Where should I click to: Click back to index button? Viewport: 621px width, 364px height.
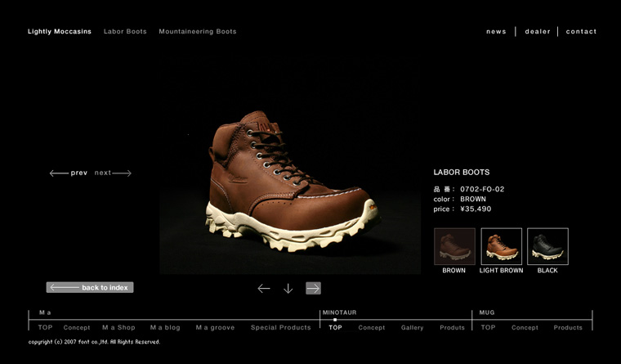[x=90, y=287]
